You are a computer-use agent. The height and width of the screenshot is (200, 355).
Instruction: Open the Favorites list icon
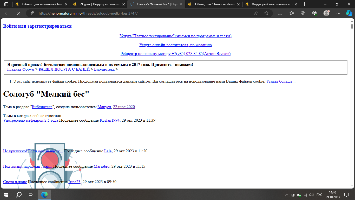click(x=291, y=13)
